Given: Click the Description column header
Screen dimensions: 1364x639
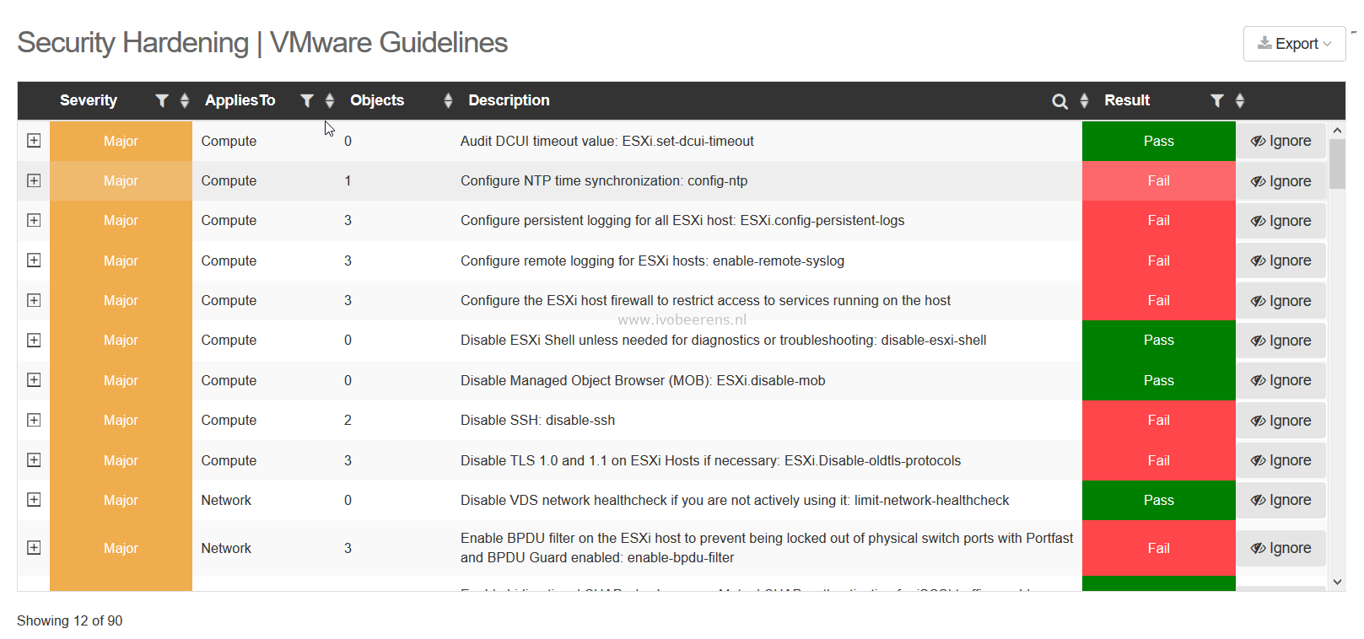Looking at the screenshot, I should [x=509, y=100].
